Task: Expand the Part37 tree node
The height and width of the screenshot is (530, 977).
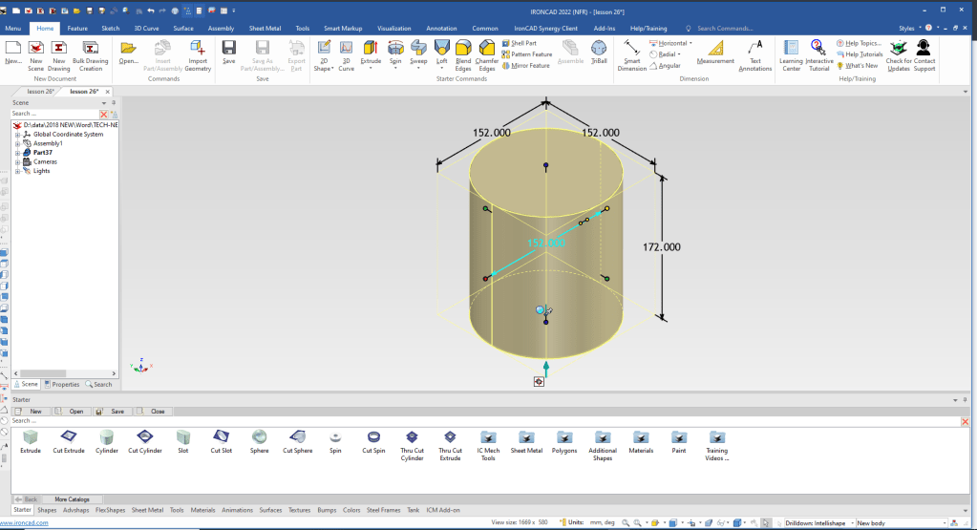Action: [17, 153]
